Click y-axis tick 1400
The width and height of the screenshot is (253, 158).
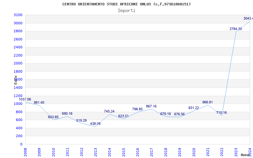pyautogui.click(x=18, y=88)
